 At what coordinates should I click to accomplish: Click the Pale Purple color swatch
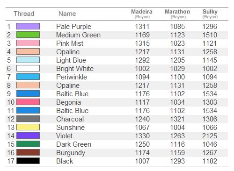28,26
